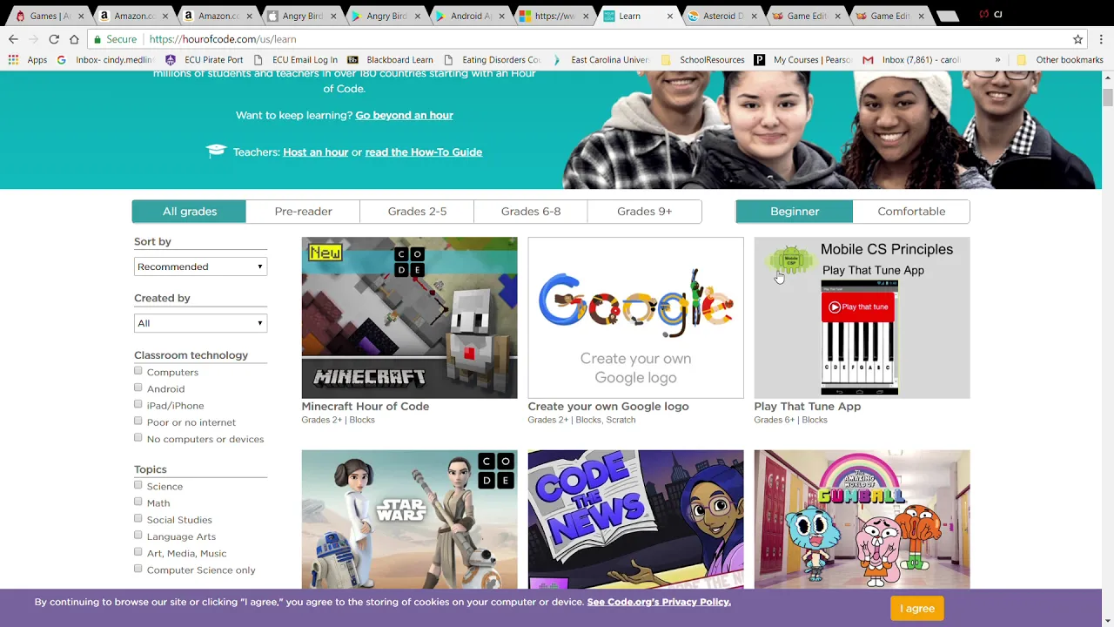
Task: Check the Computers technology checkbox
Action: point(138,371)
